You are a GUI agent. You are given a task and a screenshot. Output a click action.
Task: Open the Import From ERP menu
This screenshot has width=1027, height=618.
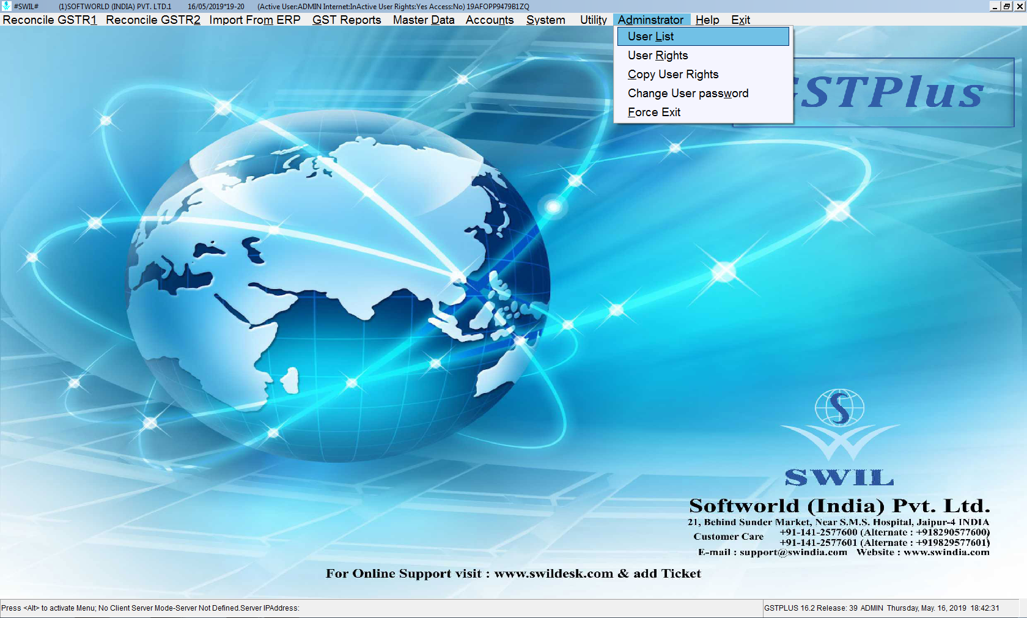click(255, 20)
